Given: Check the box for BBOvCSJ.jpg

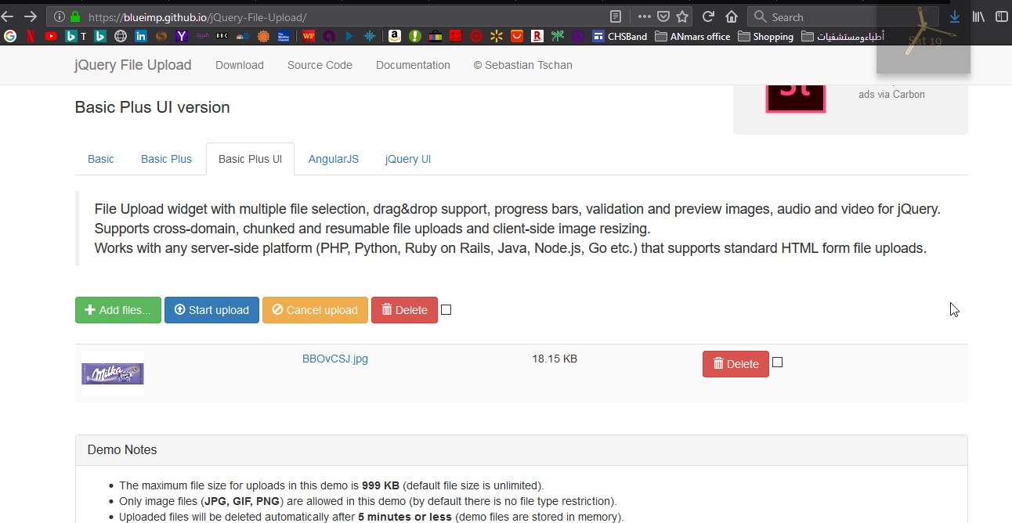Looking at the screenshot, I should (777, 362).
